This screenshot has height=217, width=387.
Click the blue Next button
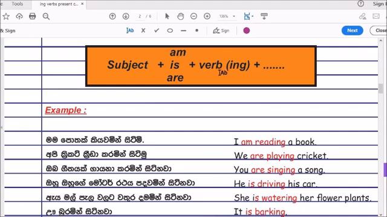tap(352, 31)
